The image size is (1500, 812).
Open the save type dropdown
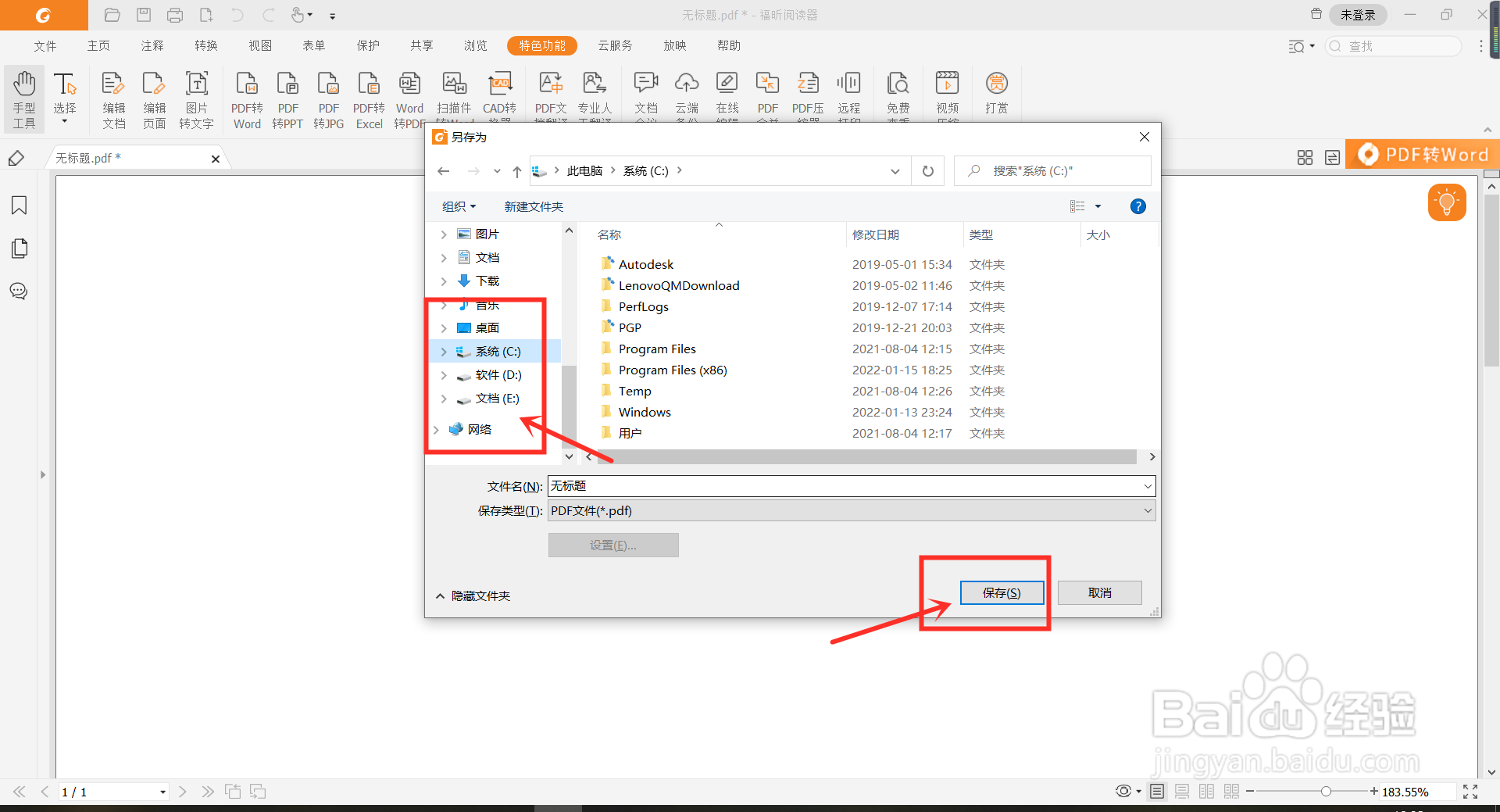coord(1148,510)
